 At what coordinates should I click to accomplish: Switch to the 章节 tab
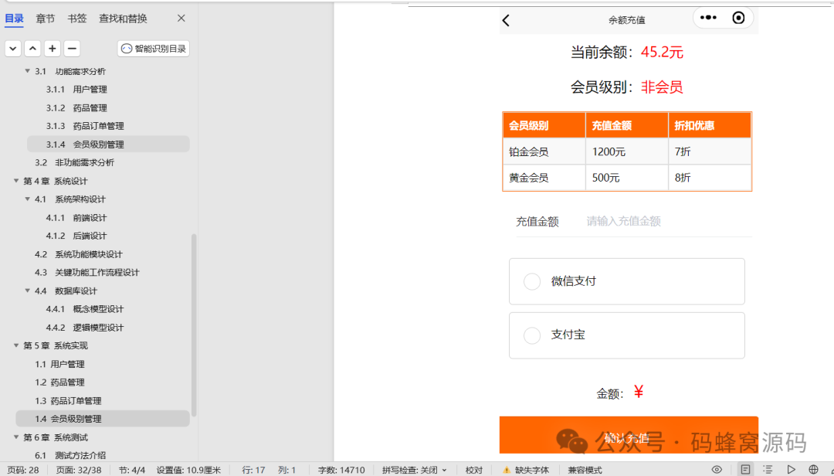click(46, 19)
